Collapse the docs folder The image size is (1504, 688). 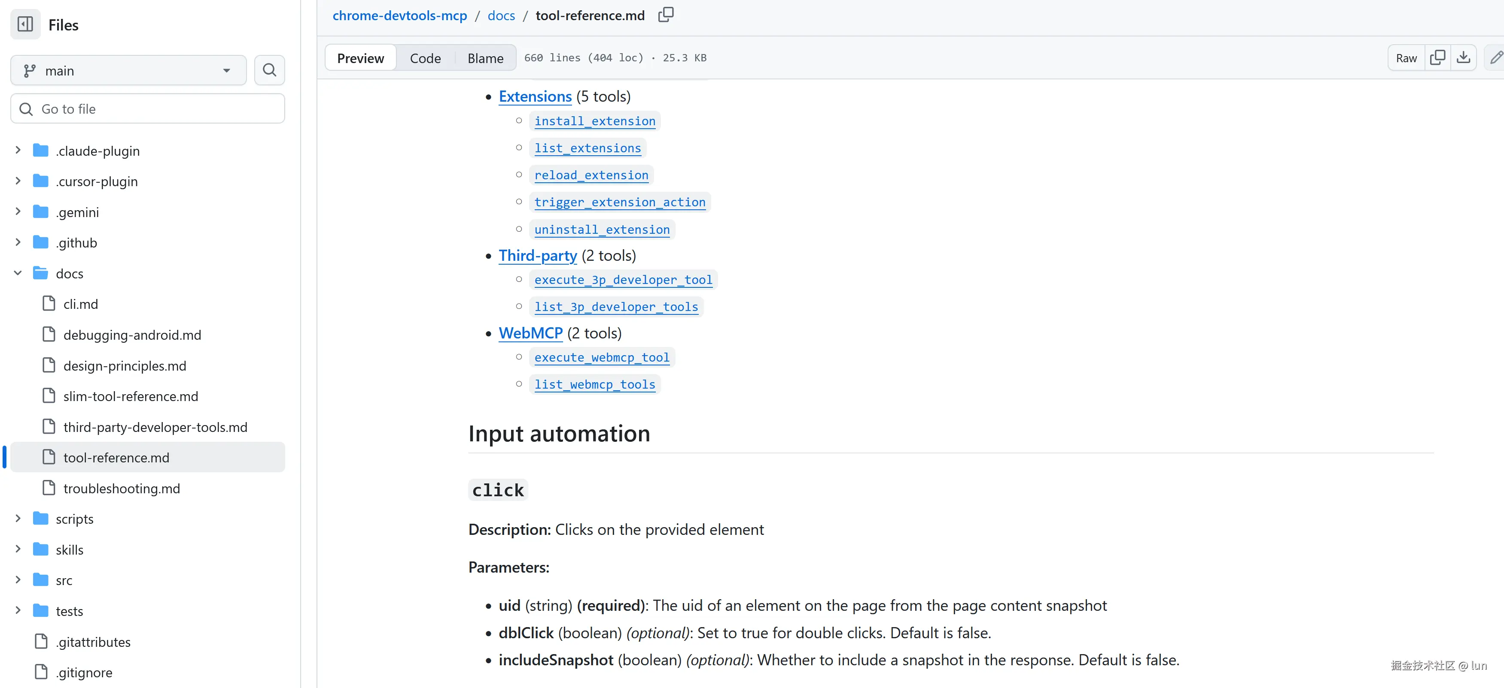tap(18, 273)
